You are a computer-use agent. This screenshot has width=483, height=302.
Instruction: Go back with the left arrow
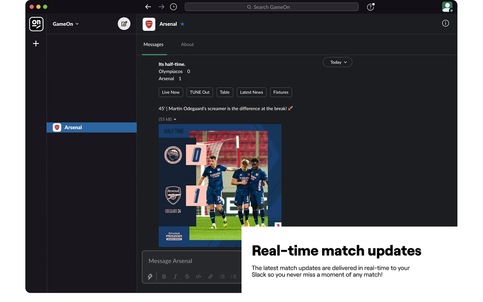click(x=148, y=7)
